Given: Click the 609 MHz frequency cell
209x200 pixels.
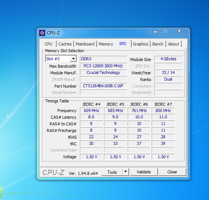Looking at the screenshot, I should click(91, 111).
